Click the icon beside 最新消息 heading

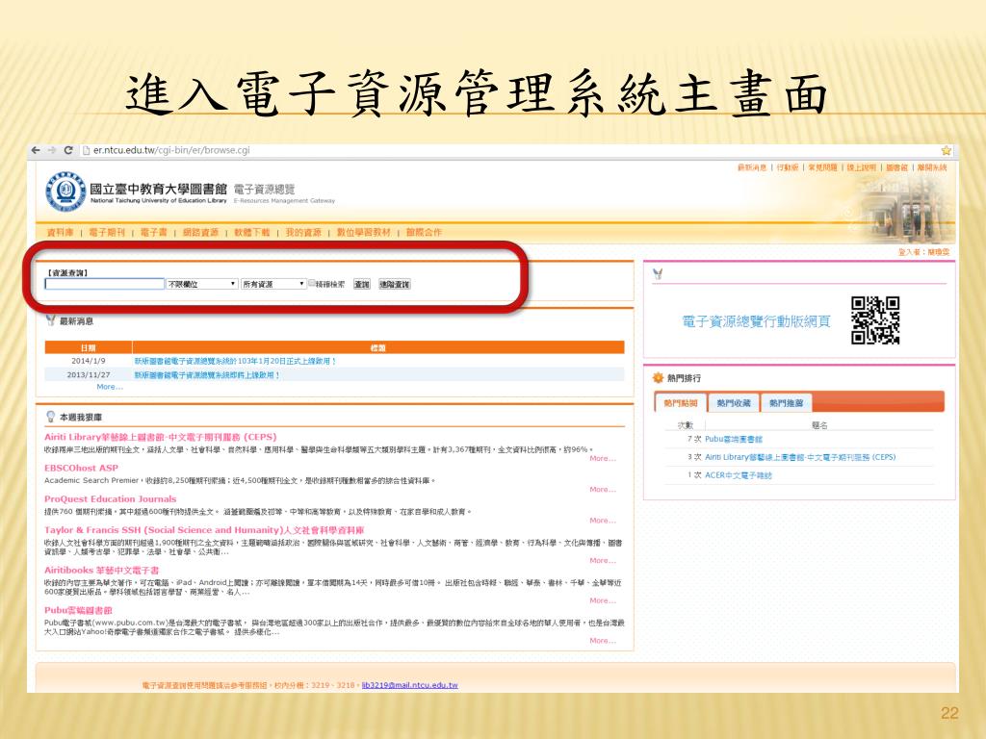(50, 320)
